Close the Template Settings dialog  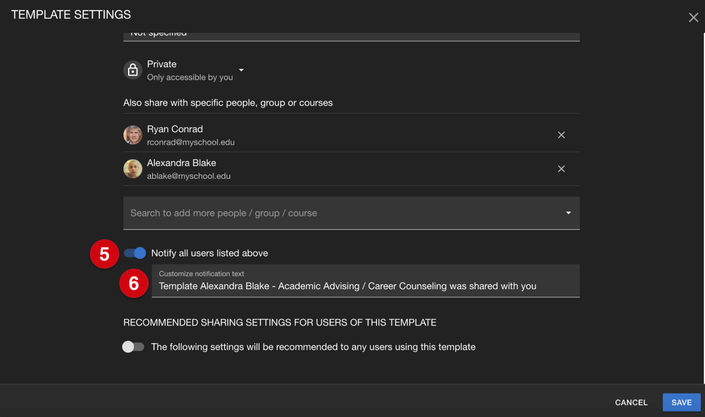693,18
